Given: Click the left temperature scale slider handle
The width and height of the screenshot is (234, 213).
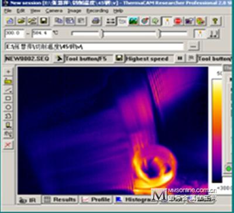Looking at the screenshot, I should [102, 34].
